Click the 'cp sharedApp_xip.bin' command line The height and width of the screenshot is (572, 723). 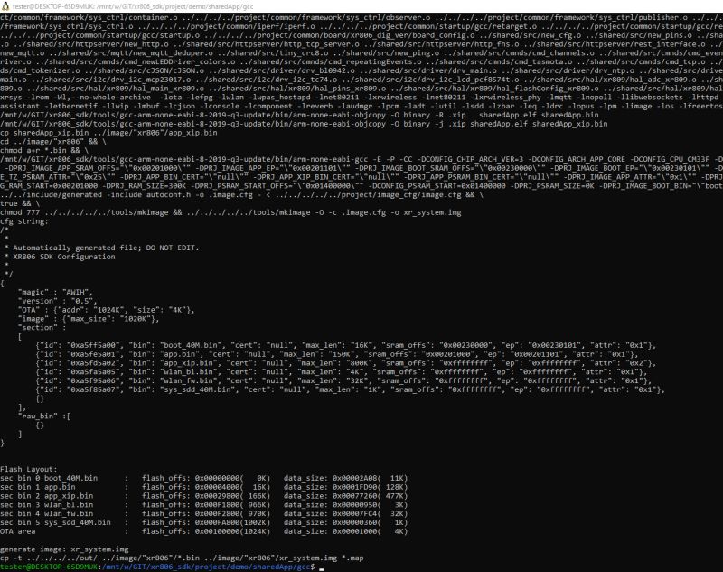(x=108, y=133)
